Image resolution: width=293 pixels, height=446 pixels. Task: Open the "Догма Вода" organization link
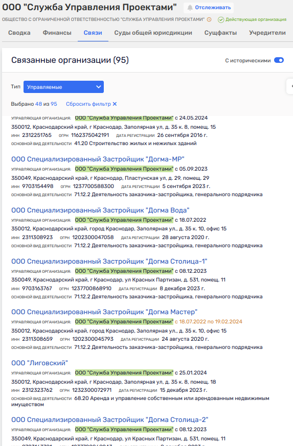tap(100, 210)
